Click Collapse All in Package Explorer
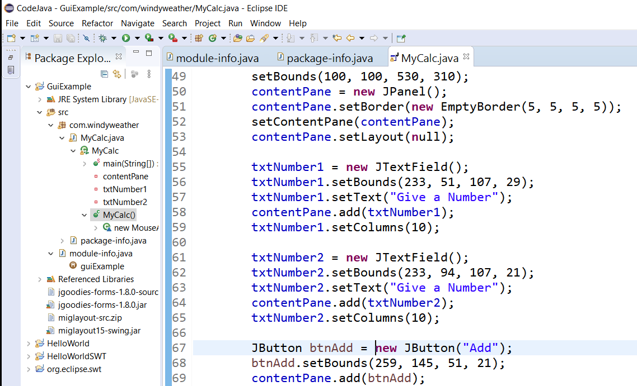The image size is (637, 386). 104,74
